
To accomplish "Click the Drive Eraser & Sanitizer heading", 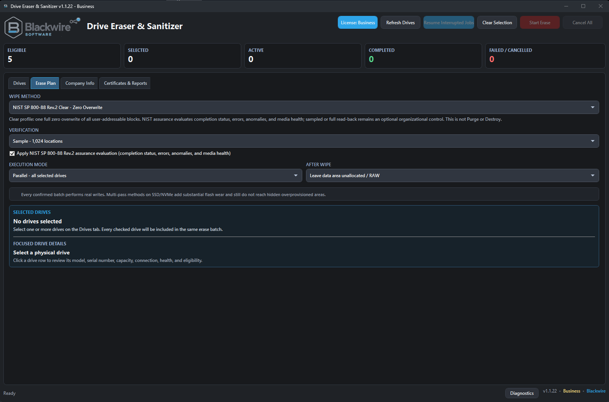I will tap(135, 26).
